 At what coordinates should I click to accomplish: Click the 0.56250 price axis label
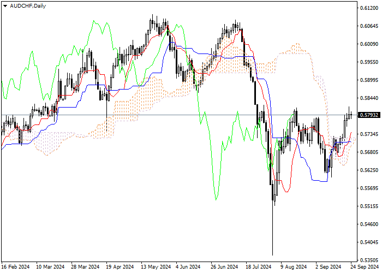pos(369,170)
